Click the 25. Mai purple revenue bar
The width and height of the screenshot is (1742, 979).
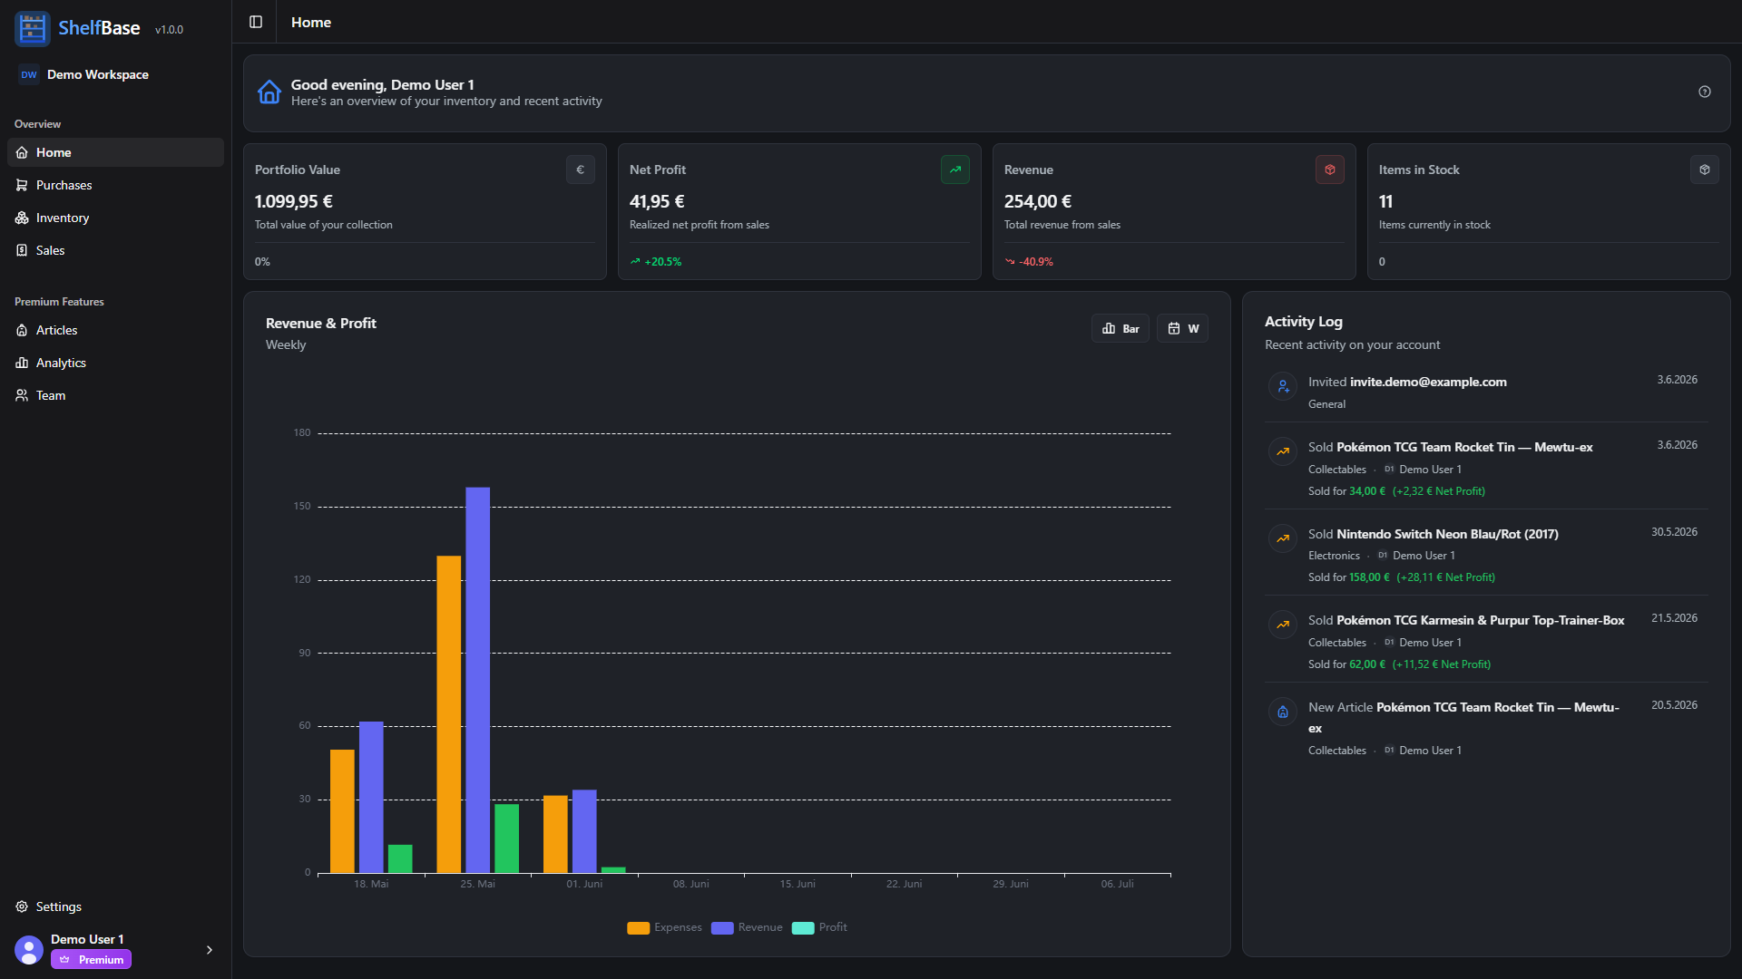click(x=478, y=680)
